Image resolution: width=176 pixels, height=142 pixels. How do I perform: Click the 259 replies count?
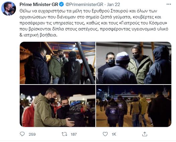click(x=32, y=134)
